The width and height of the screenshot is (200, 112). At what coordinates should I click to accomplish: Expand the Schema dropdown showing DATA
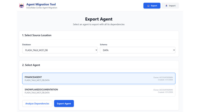click(x=137, y=50)
